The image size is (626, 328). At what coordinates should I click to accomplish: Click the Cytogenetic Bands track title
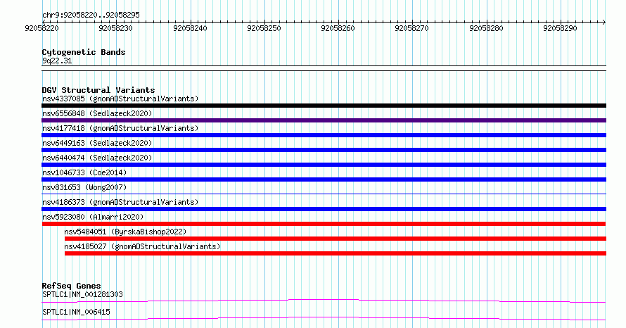point(84,52)
